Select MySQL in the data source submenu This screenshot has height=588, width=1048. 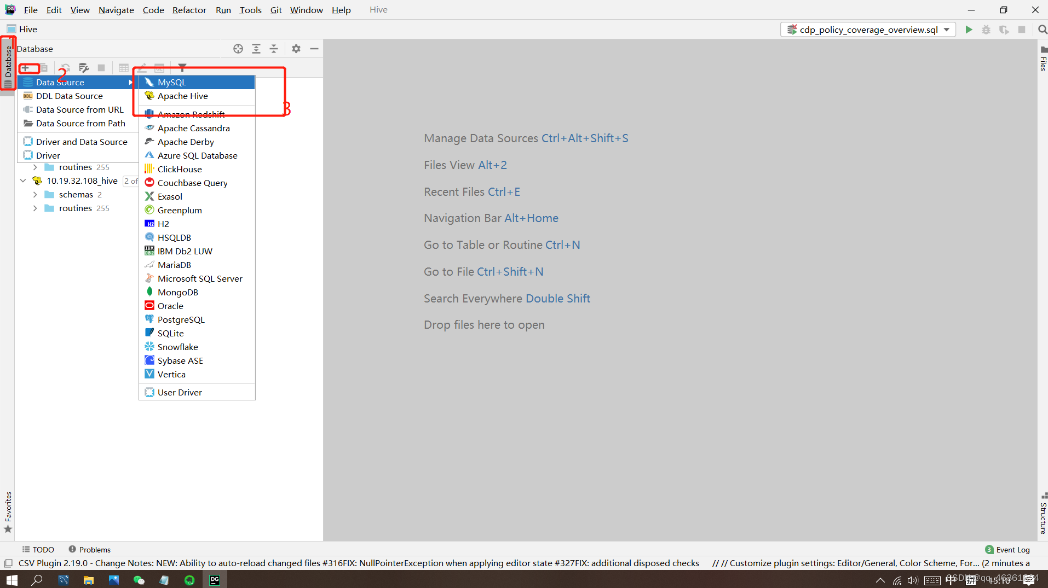[171, 82]
